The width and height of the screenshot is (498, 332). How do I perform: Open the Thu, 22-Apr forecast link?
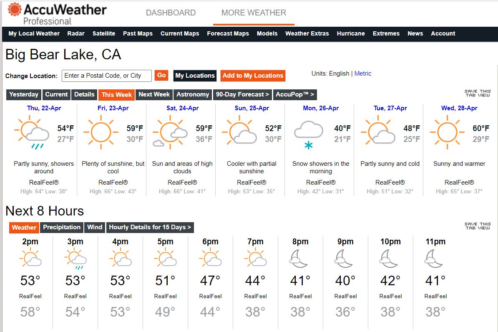point(44,108)
